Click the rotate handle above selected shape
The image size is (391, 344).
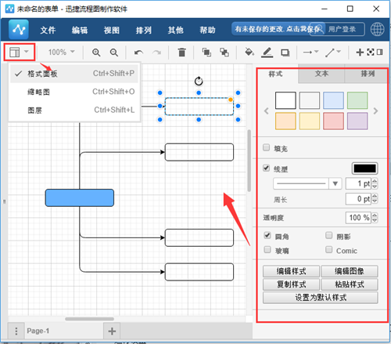click(x=199, y=81)
